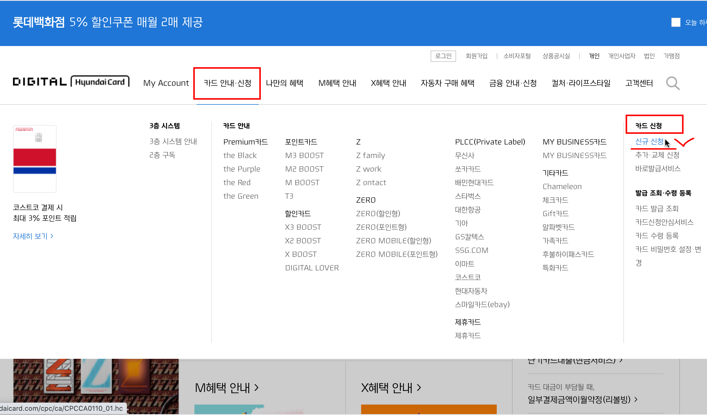Select 대한항공 card
Viewport: 707px width, 415px height.
pyautogui.click(x=468, y=209)
